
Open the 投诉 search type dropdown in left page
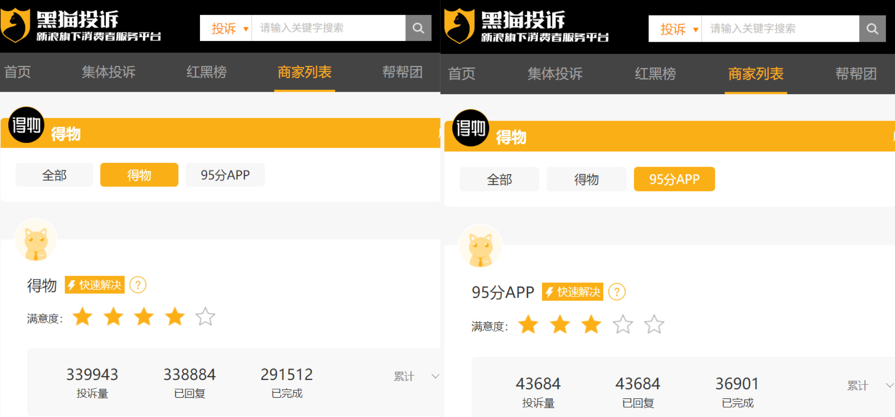[226, 28]
